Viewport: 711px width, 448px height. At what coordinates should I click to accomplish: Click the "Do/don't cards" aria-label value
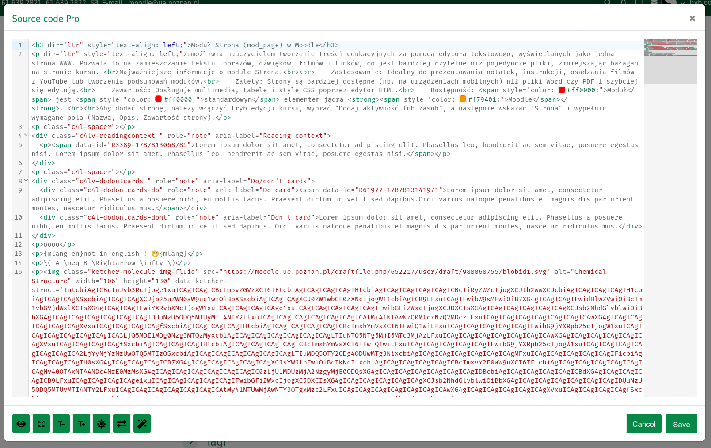pos(279,181)
